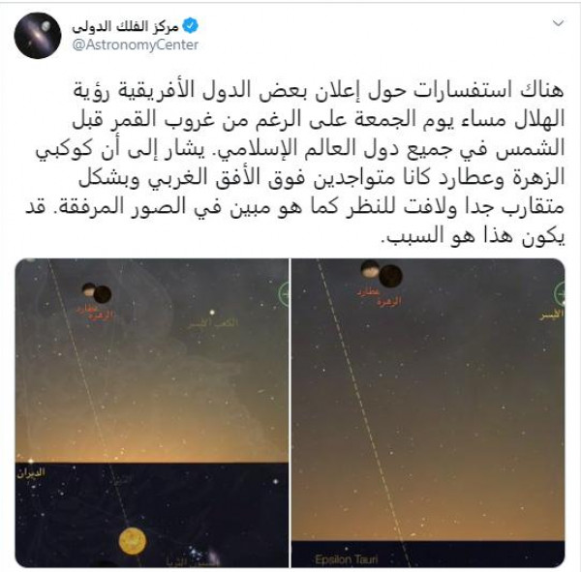Open the right sky image with Epsilon Tauri
This screenshot has width=581, height=572.
coord(428,412)
